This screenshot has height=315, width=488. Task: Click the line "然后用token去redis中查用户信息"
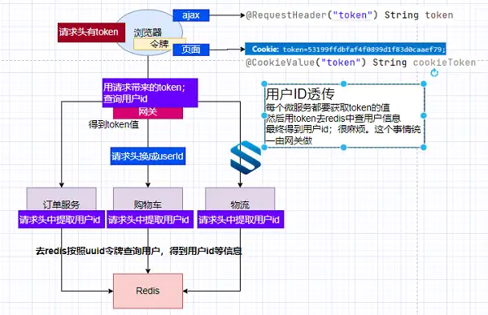pyautogui.click(x=333, y=119)
